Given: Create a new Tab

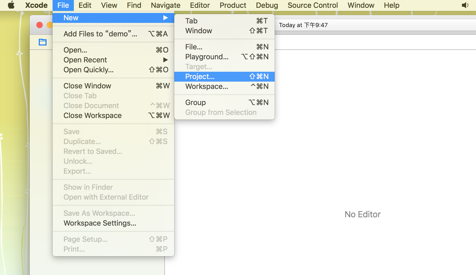Looking at the screenshot, I should point(224,21).
